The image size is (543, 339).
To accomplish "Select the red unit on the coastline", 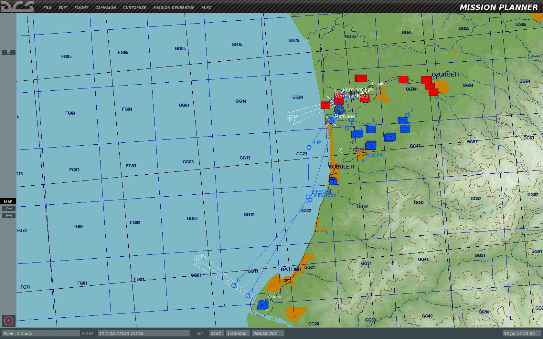I will click(x=325, y=105).
